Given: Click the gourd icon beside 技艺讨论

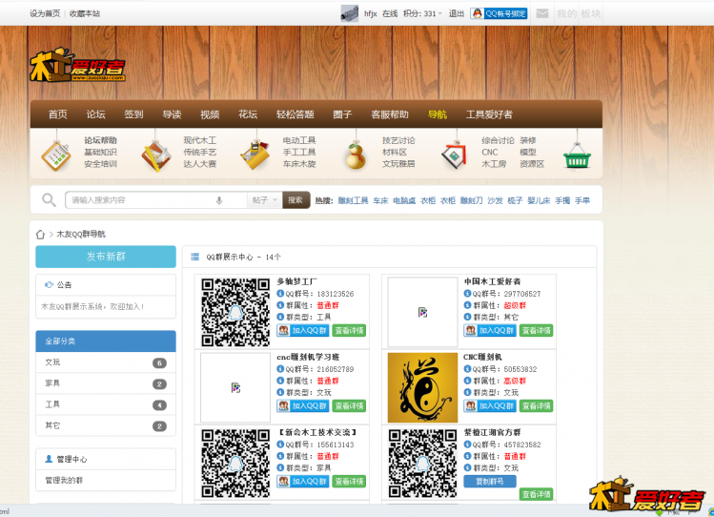Looking at the screenshot, I should point(356,156).
